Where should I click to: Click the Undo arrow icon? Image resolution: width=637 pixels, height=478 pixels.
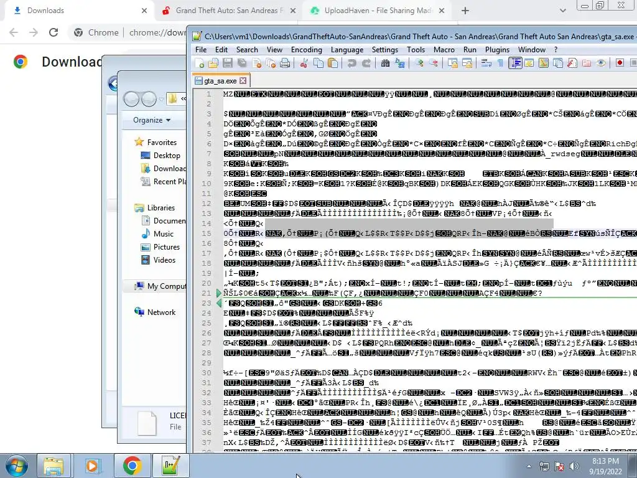(352, 63)
